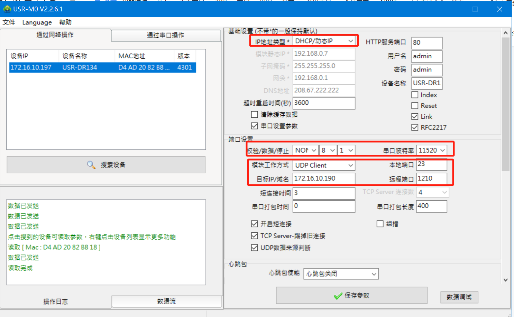The width and height of the screenshot is (514, 317).
Task: Open the parity NON dropdown
Action: (x=305, y=150)
